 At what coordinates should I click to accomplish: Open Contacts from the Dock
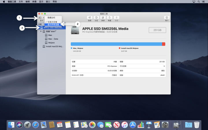[52, 125]
